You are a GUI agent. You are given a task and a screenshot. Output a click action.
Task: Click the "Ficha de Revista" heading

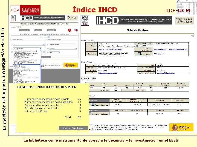137,30
